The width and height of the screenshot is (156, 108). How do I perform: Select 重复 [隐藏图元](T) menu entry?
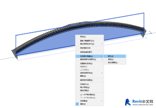pos(89,41)
